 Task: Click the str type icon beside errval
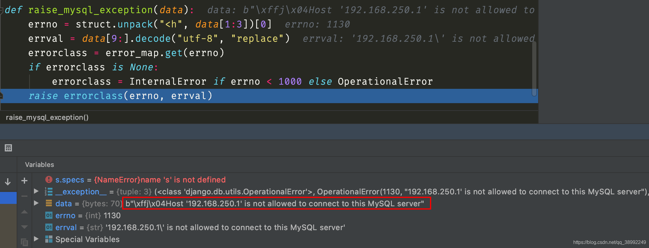click(x=49, y=227)
